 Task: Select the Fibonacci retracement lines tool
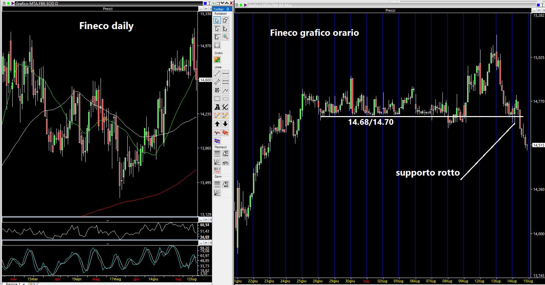217,154
